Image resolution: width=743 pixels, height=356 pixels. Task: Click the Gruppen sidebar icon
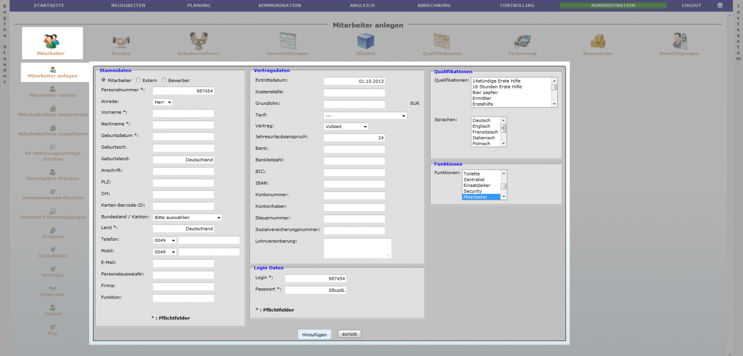[x=53, y=230]
